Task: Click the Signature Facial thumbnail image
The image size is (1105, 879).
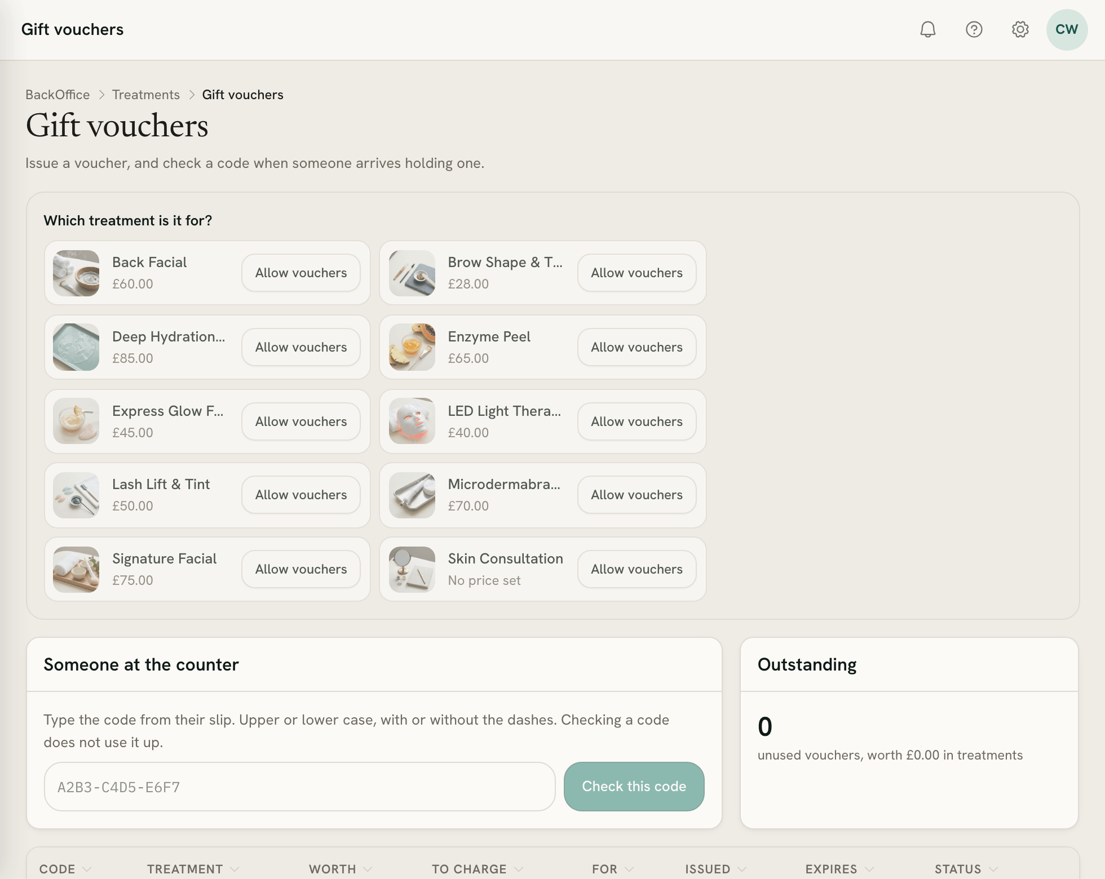Action: pyautogui.click(x=76, y=570)
